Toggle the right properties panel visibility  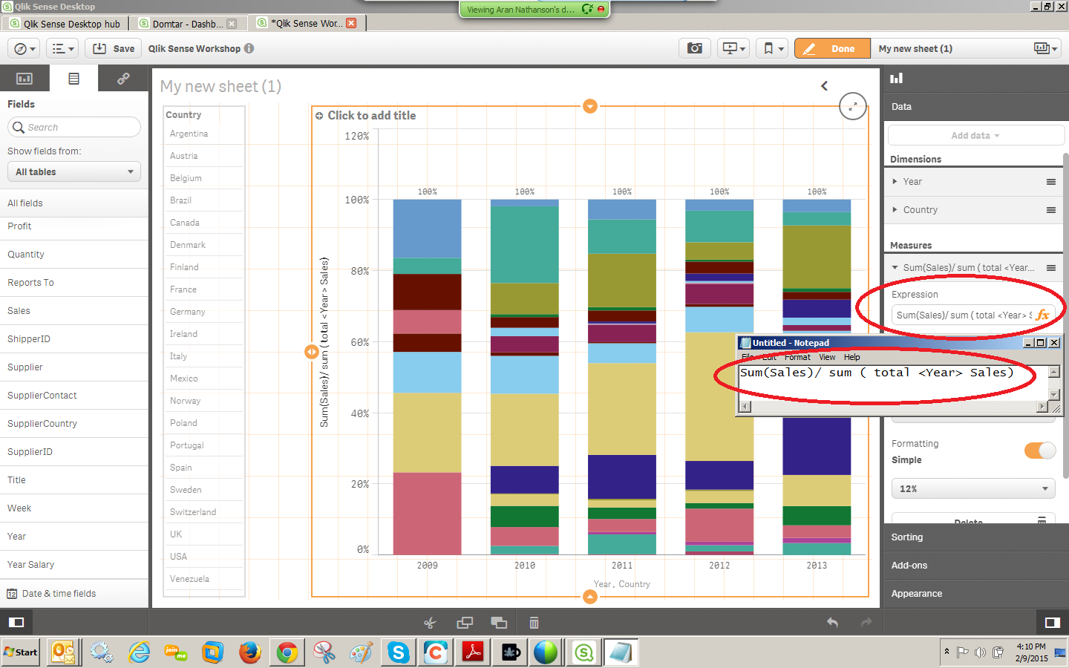click(x=1052, y=622)
